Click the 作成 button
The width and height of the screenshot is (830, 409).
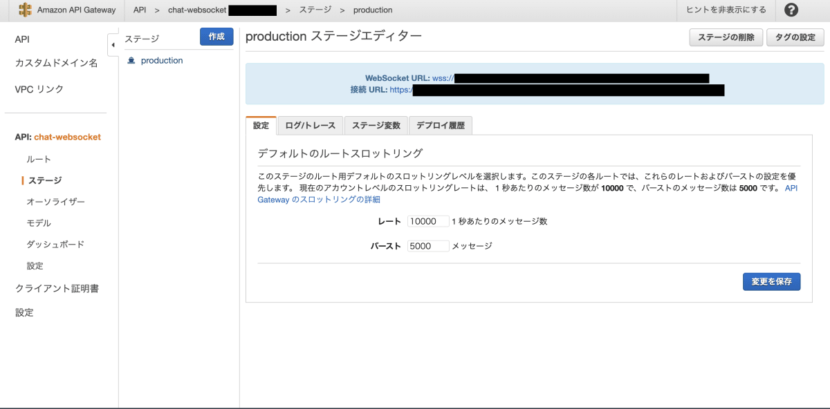point(216,37)
